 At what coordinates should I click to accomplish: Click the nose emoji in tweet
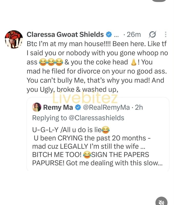click(x=134, y=62)
